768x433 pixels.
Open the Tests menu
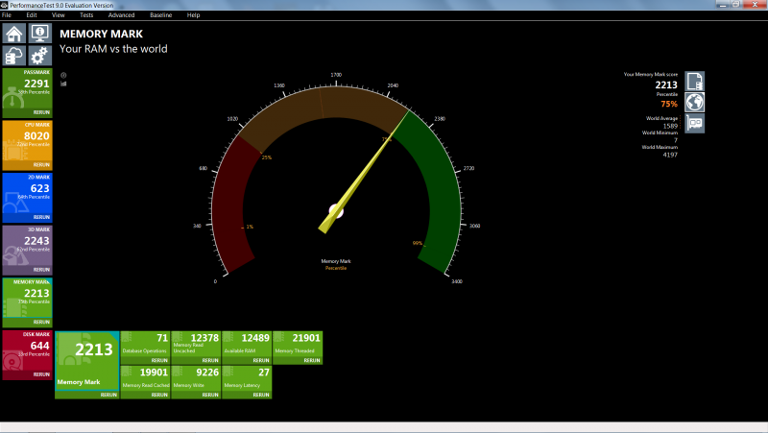tap(86, 15)
